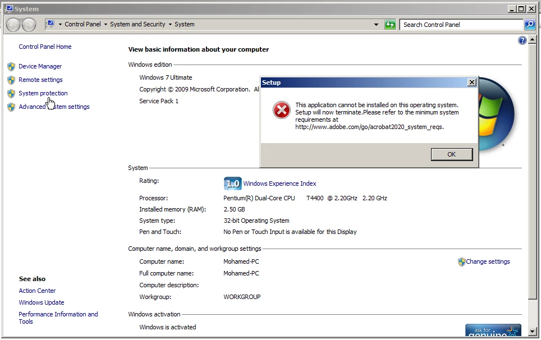The height and width of the screenshot is (340, 541).
Task: Minimize the System window
Action: (x=512, y=9)
